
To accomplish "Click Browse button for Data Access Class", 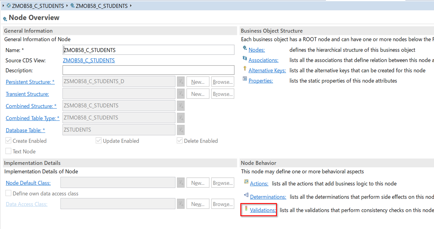I will tap(223, 204).
